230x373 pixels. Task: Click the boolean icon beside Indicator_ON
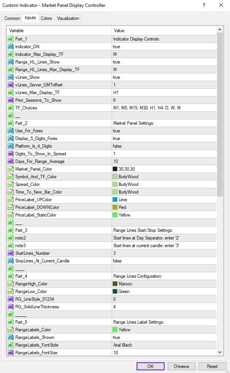click(x=10, y=47)
